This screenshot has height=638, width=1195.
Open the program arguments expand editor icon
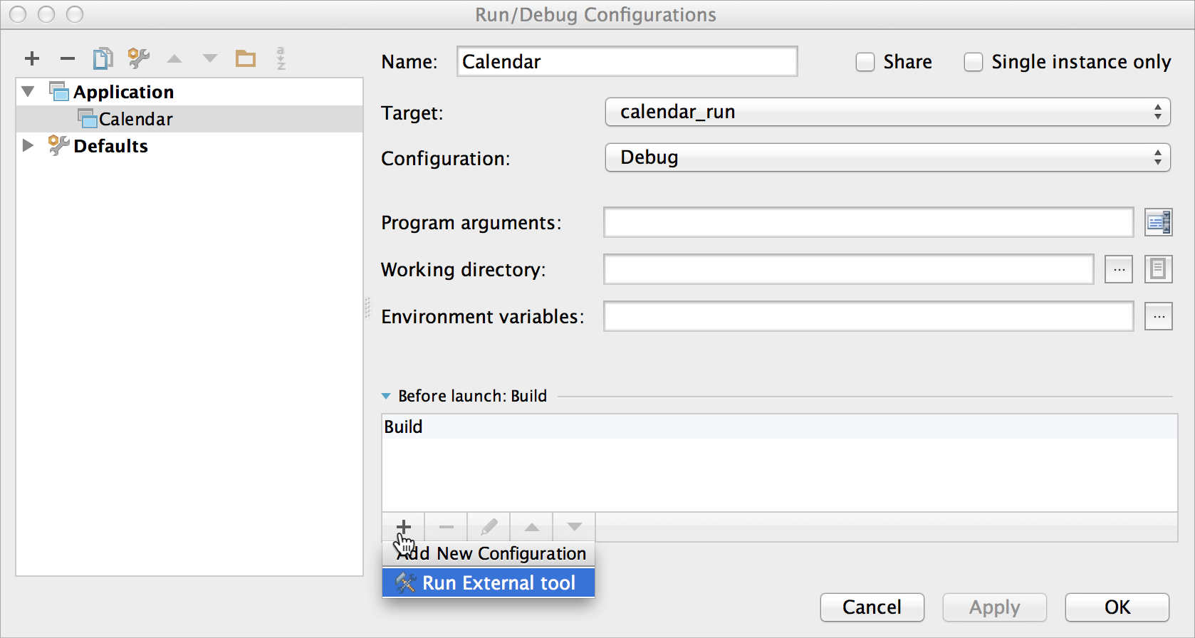(x=1158, y=223)
